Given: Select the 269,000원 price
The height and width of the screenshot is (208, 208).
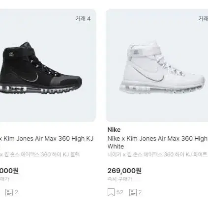Looking at the screenshot, I should tap(124, 171).
